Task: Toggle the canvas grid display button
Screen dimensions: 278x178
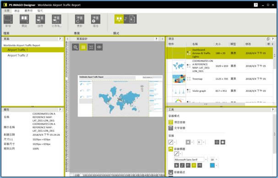Action: click(x=83, y=47)
